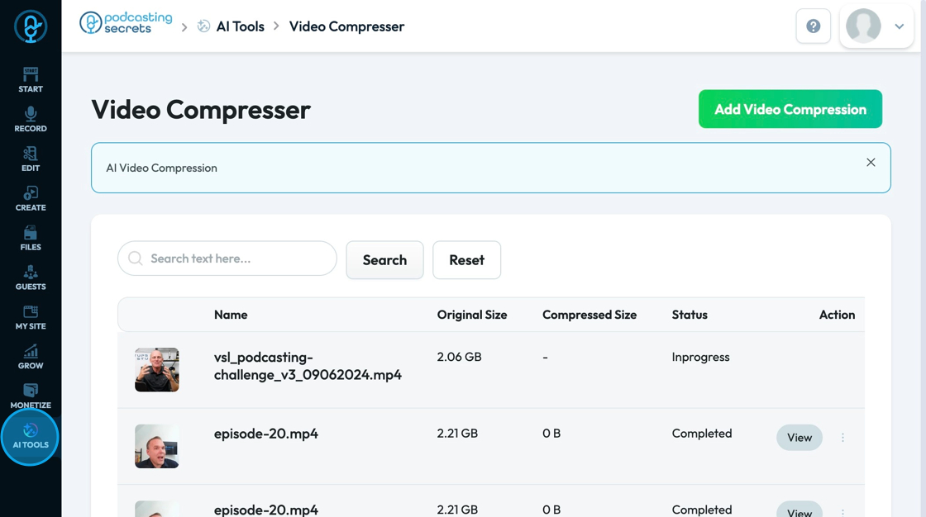Screen dimensions: 926x517
Task: Open the GROW analytics section
Action: click(x=31, y=357)
